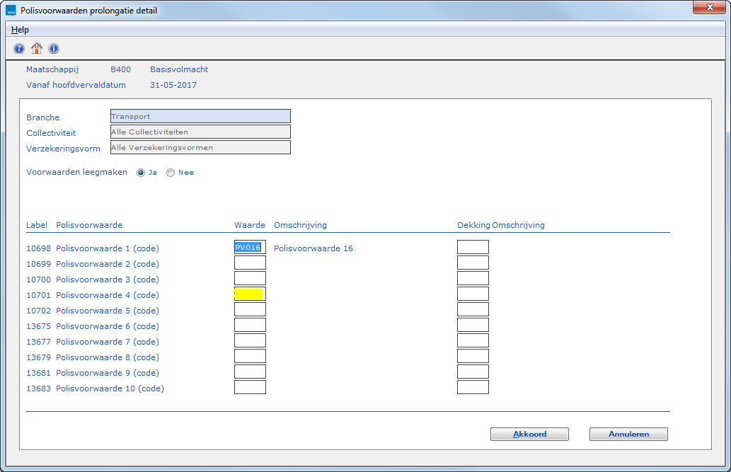Click Waarde field containing PV016
The height and width of the screenshot is (472, 731).
(250, 248)
